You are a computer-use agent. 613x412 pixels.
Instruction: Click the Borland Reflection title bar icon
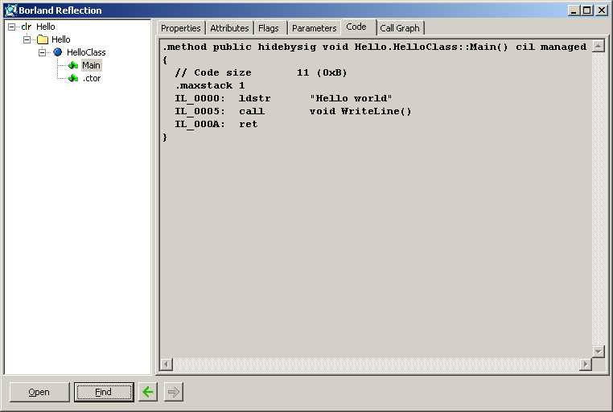point(10,10)
